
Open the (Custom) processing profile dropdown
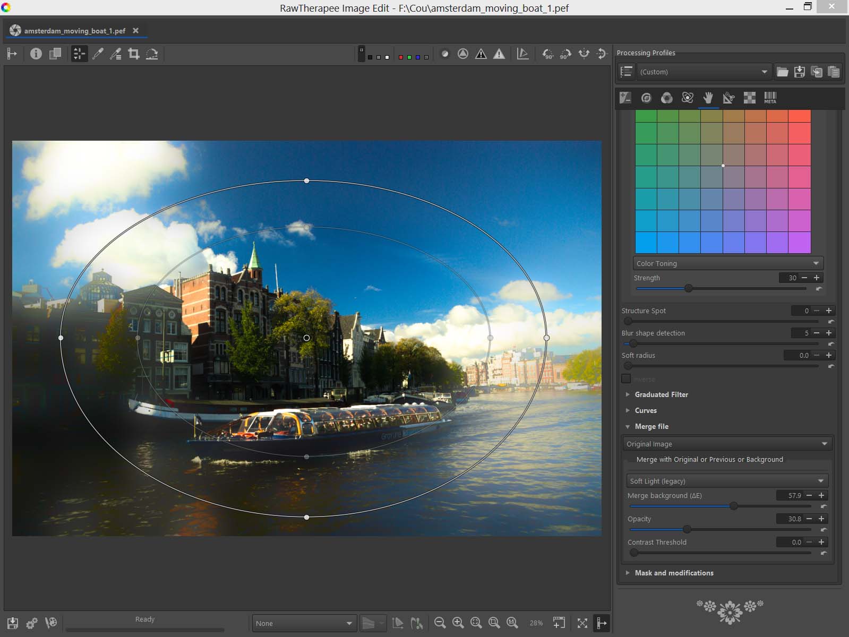702,72
